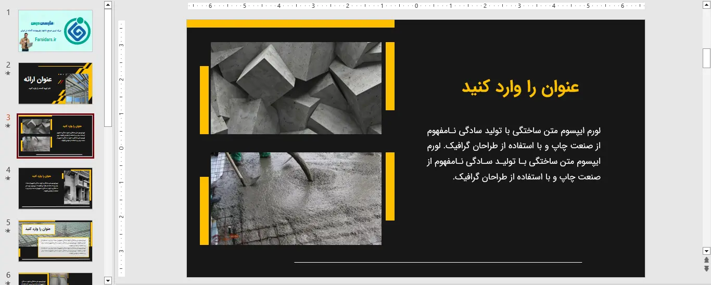Viewport: 711px width, 285px height.
Task: Click the main editor scrollbar handle
Action: (x=706, y=58)
